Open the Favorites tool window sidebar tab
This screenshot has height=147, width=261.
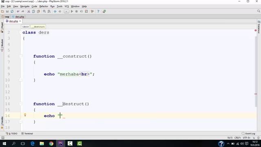[2, 122]
